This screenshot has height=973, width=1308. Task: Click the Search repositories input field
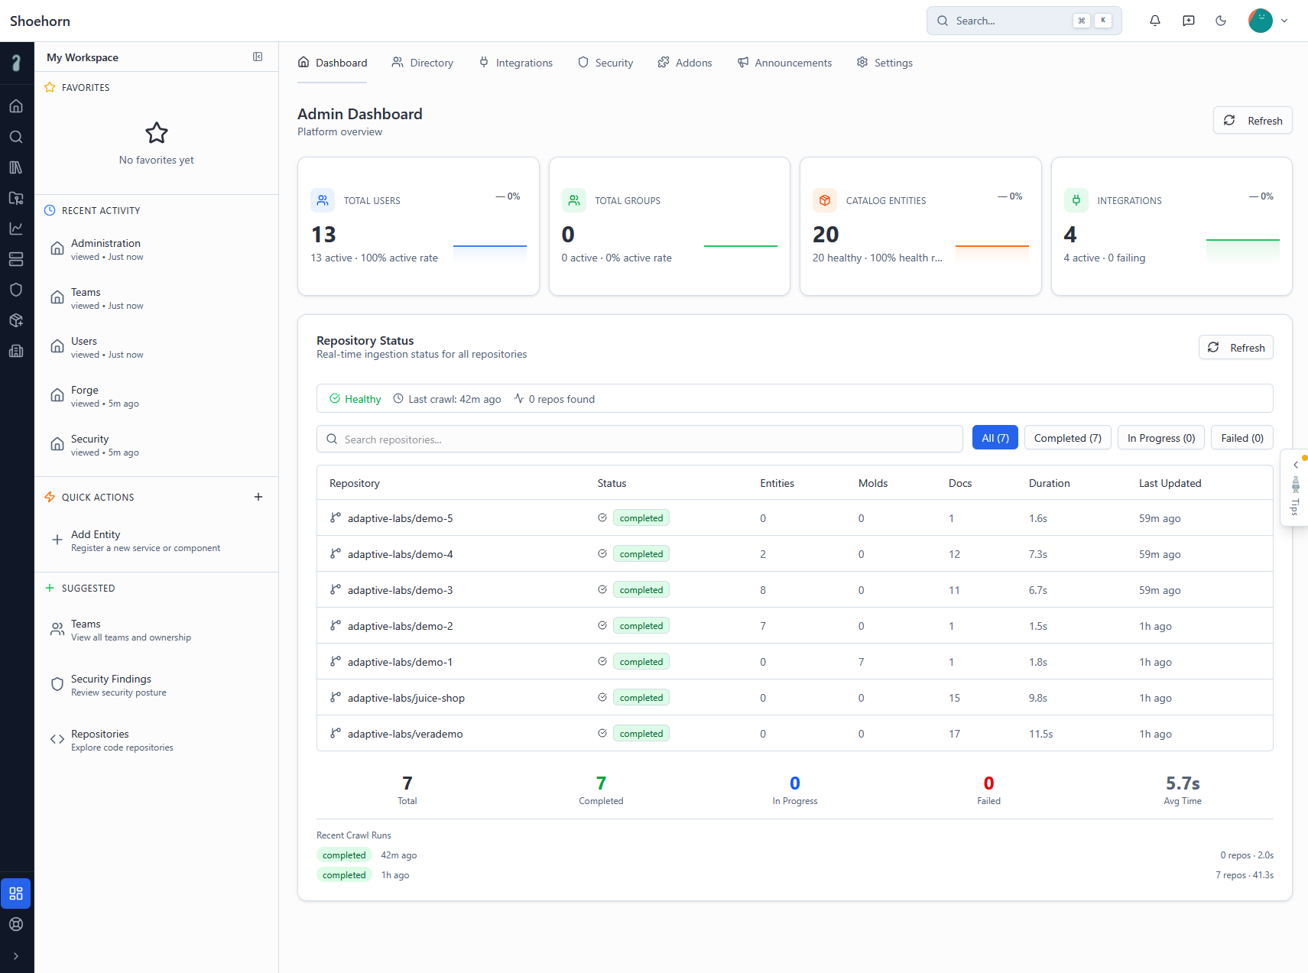coord(639,439)
